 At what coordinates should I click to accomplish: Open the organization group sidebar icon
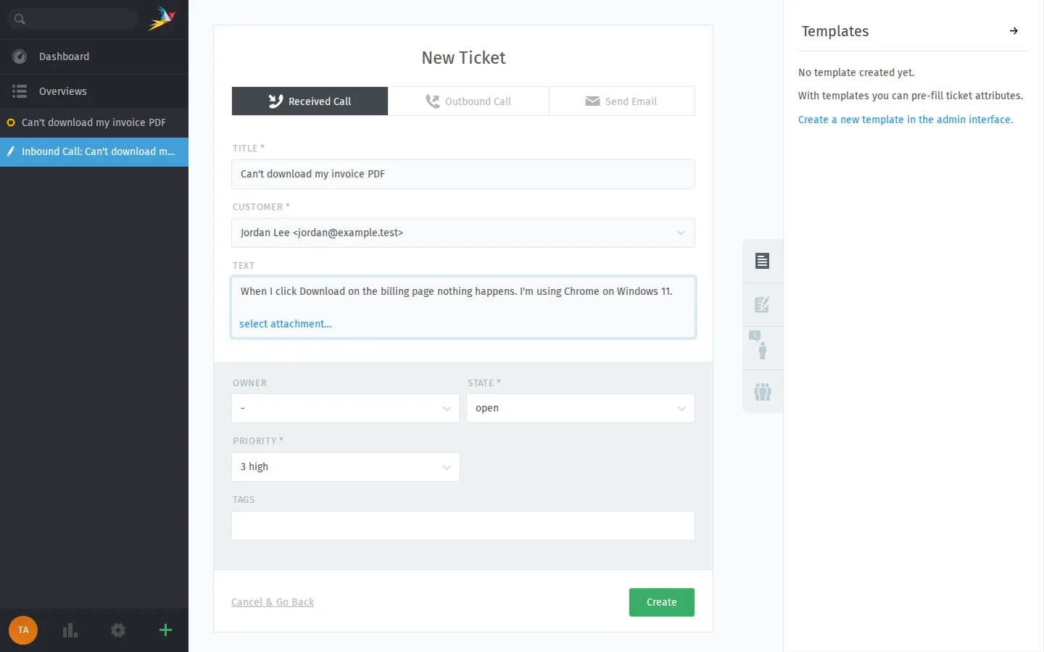762,392
